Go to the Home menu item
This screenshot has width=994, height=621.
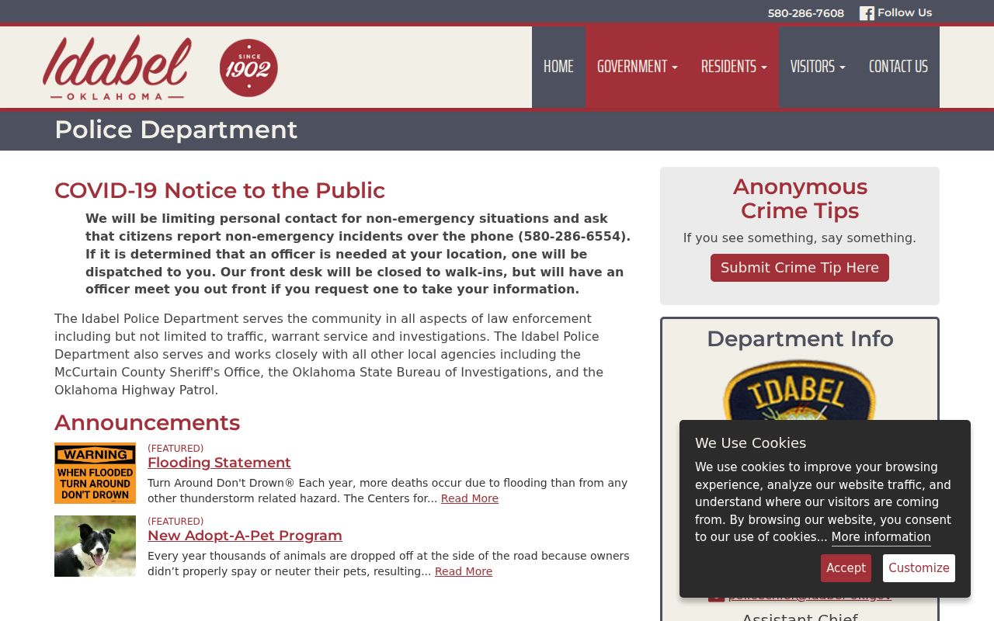[558, 67]
